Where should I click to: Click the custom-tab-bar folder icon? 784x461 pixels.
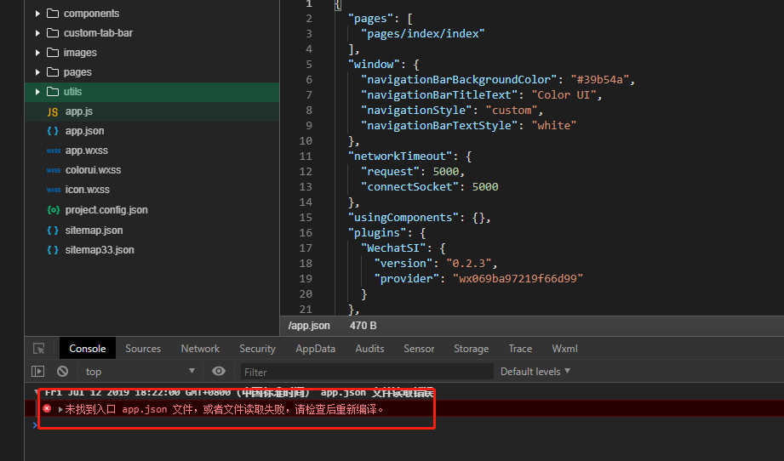click(53, 33)
